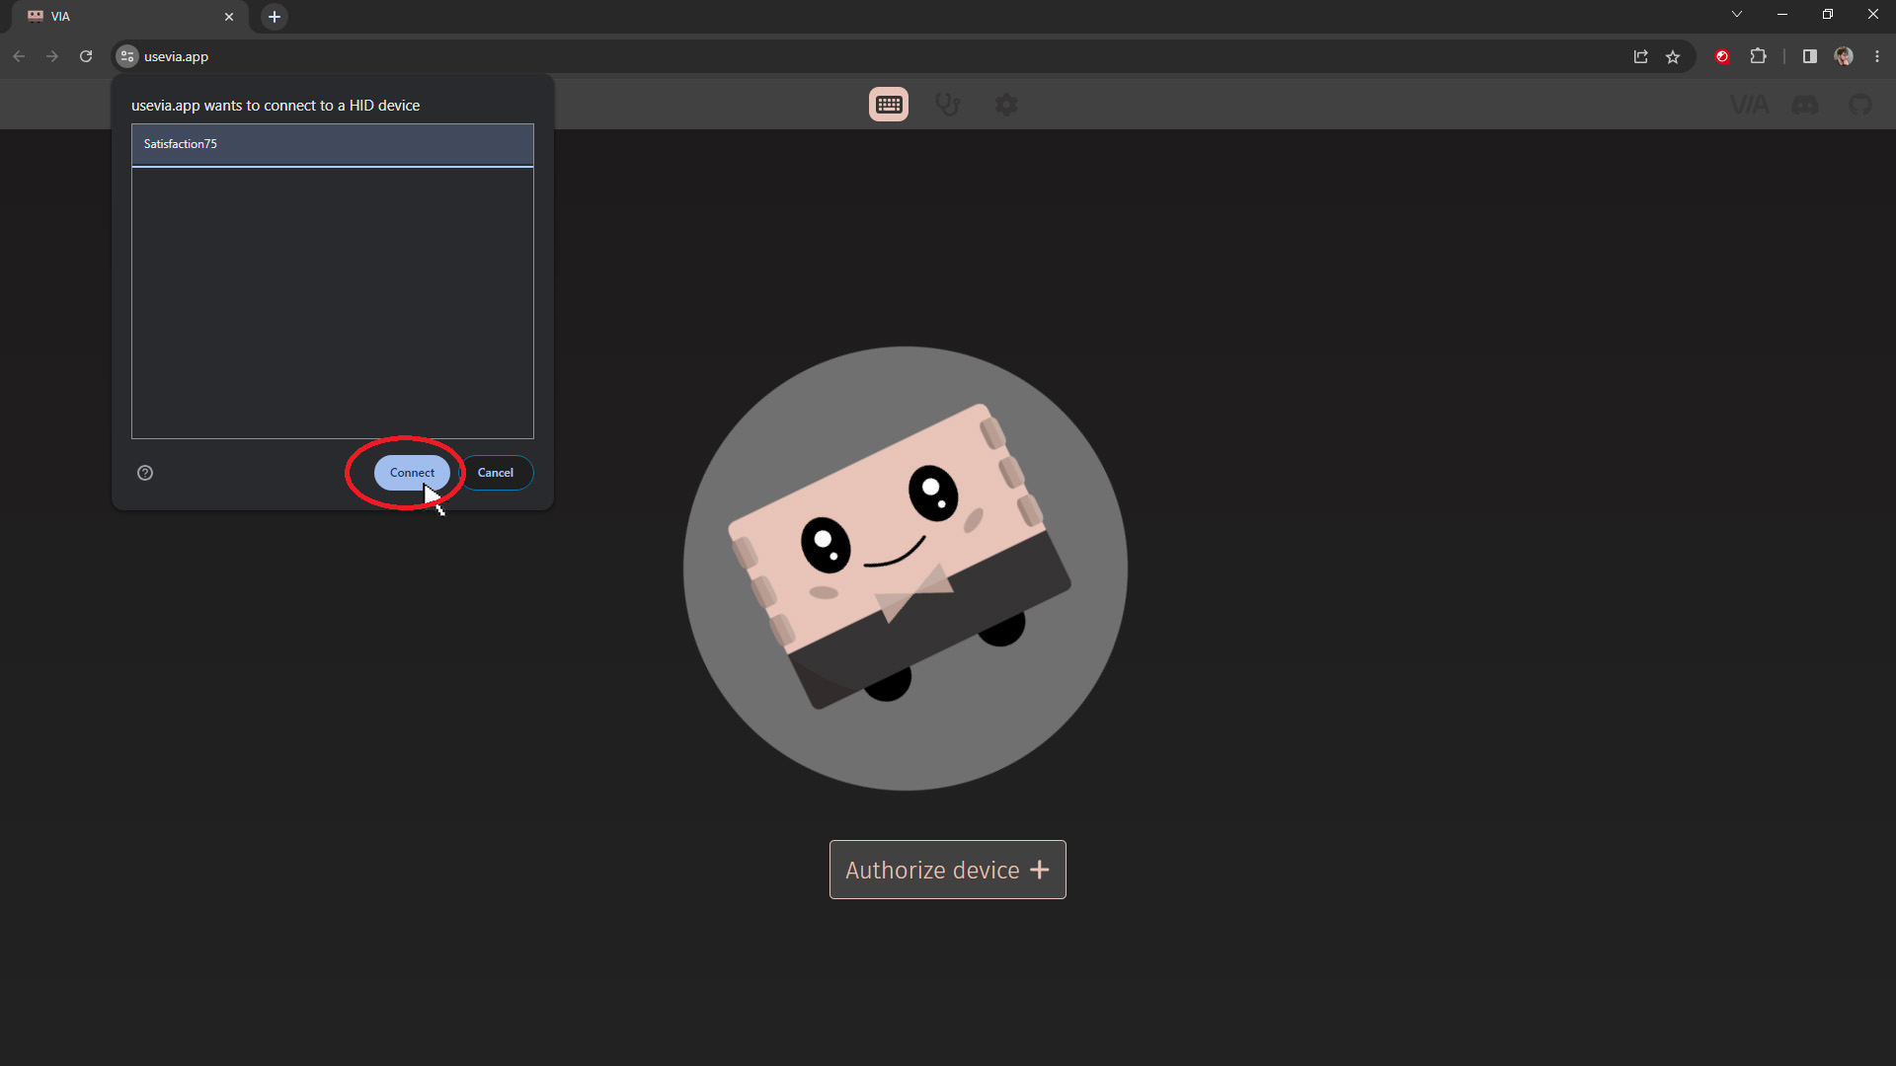Image resolution: width=1896 pixels, height=1066 pixels.
Task: Click the Cancel button in HID dialog
Action: pos(496,473)
